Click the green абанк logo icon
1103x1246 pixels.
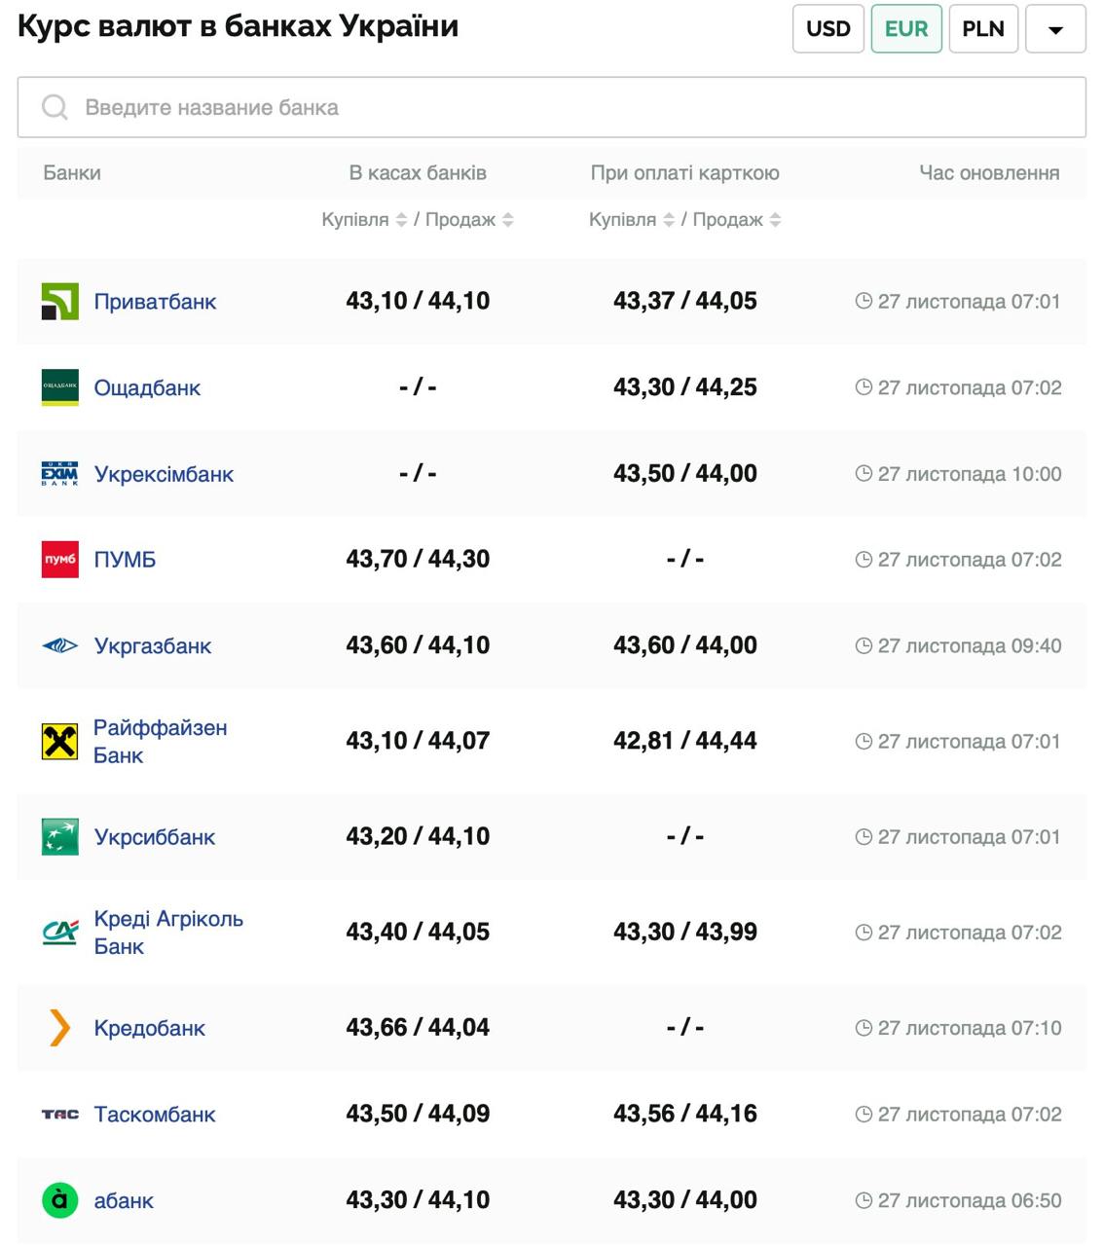[x=59, y=1200]
